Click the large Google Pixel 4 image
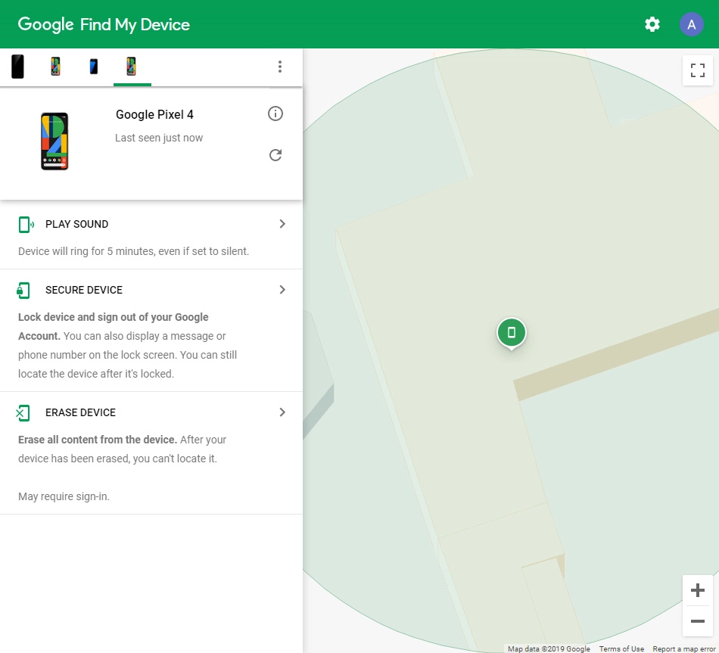Screen dimensions: 719x653 54,141
